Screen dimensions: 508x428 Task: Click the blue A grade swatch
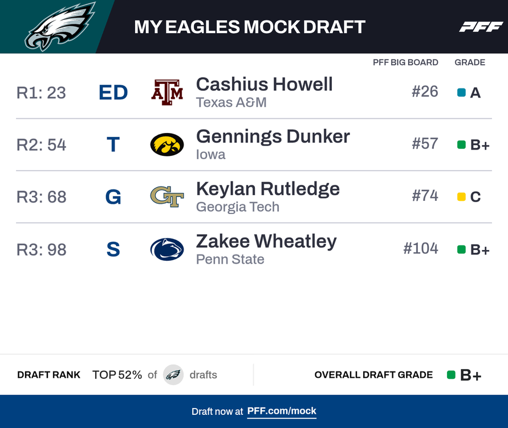(x=461, y=92)
